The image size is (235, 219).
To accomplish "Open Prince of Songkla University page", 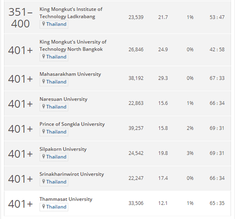I will click(x=72, y=124).
